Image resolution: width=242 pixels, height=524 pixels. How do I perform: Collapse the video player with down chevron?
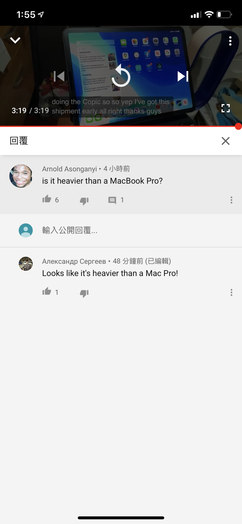pos(15,40)
